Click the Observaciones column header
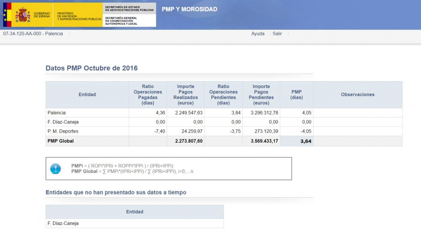The height and width of the screenshot is (233, 421). tap(357, 94)
